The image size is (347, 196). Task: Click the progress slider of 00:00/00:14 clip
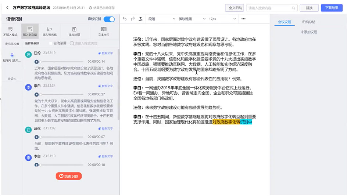tap(61, 62)
